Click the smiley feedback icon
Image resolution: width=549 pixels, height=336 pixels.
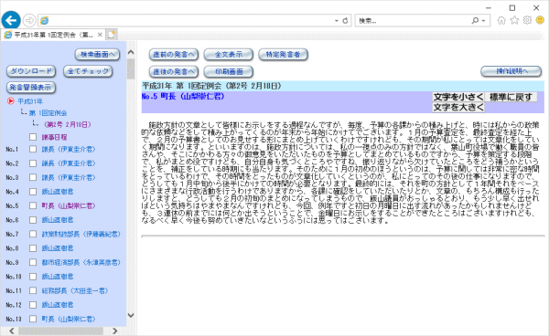pos(540,20)
